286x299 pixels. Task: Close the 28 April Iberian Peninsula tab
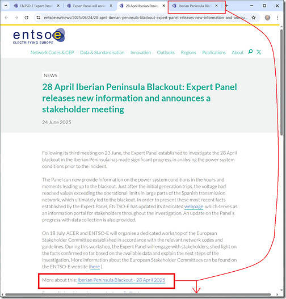point(164,6)
